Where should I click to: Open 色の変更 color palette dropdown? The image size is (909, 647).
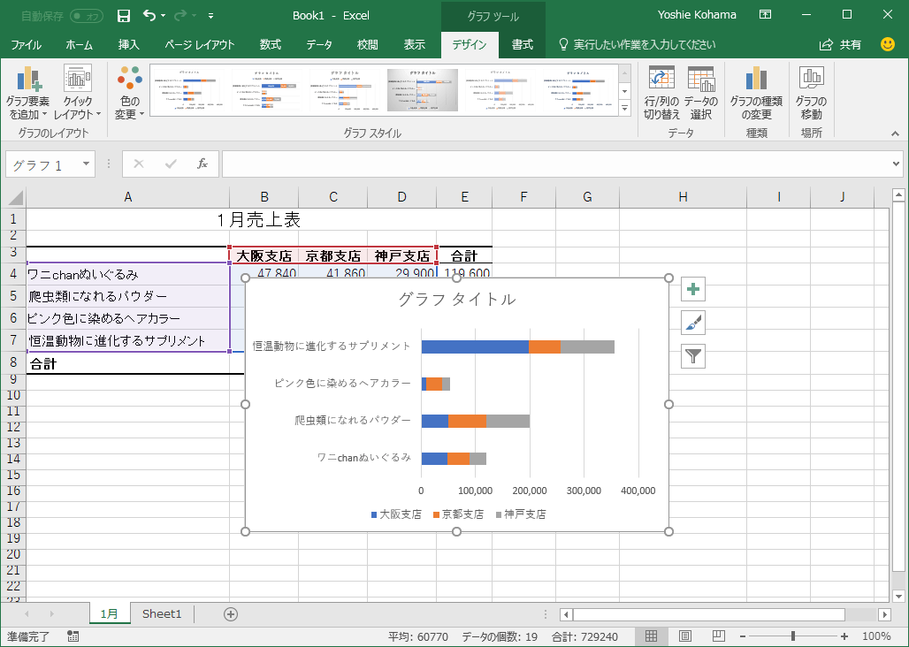coord(129,93)
